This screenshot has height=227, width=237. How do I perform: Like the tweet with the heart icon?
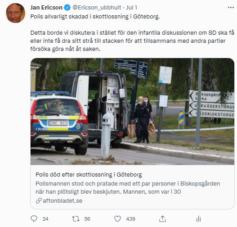click(x=117, y=219)
